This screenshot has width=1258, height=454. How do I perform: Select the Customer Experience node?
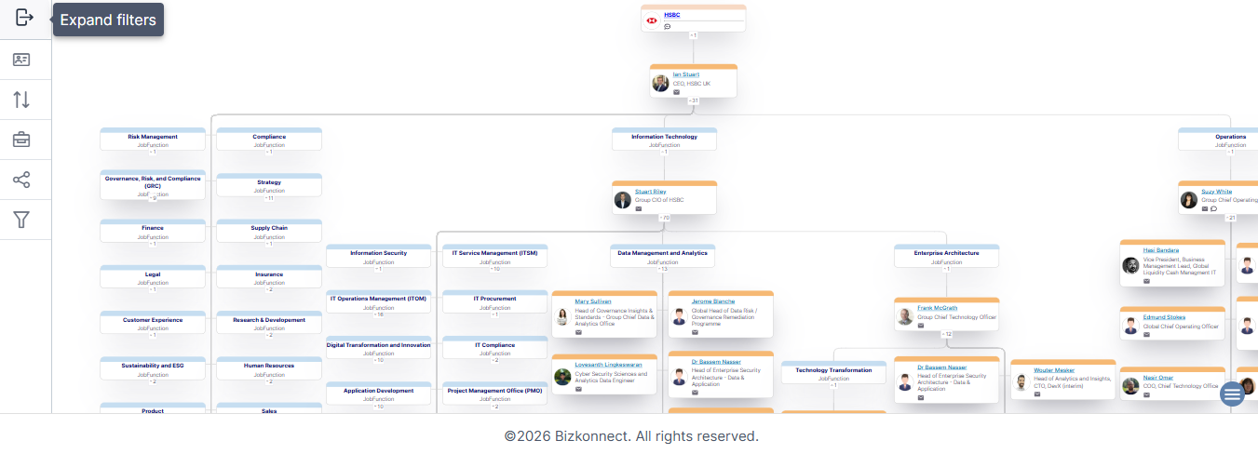153,323
